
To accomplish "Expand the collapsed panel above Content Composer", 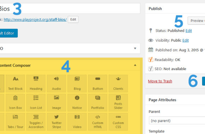I will 135,48.
